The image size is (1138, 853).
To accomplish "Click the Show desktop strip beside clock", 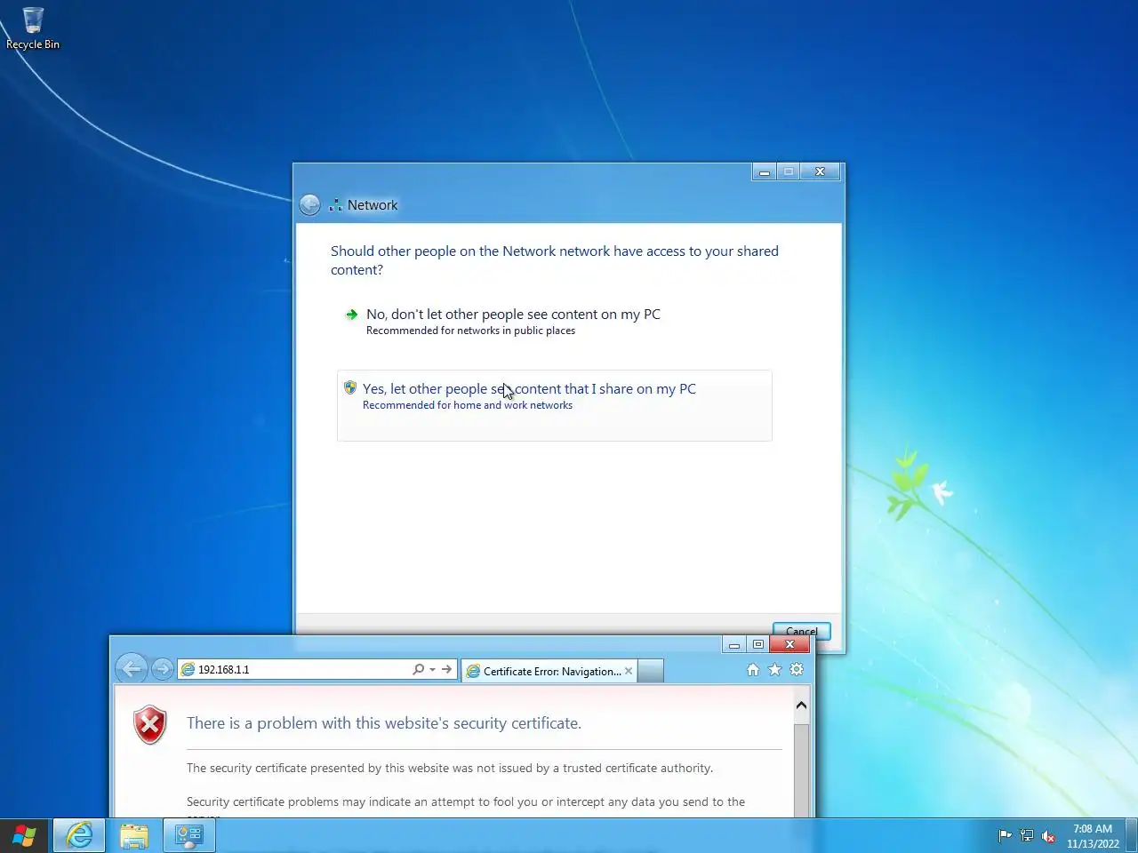I will [x=1131, y=835].
